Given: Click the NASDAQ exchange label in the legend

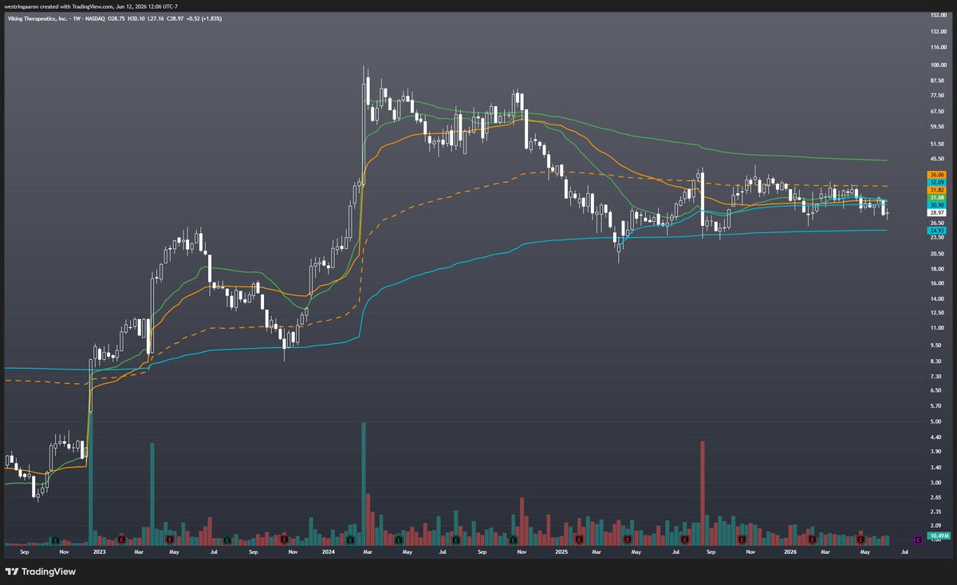Looking at the screenshot, I should (x=95, y=19).
